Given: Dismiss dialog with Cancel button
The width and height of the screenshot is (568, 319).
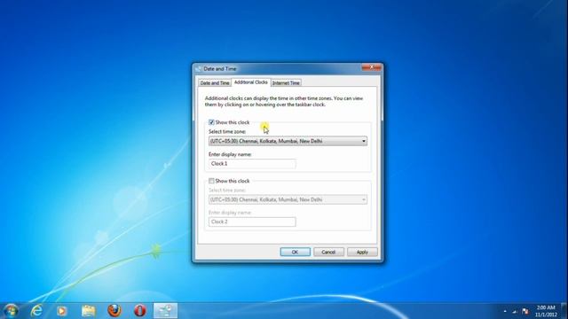Looking at the screenshot, I should tap(328, 252).
